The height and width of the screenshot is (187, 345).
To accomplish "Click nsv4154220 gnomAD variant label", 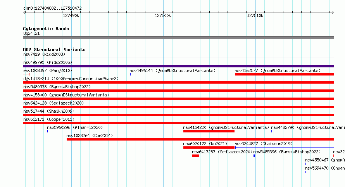I will (x=226, y=127).
